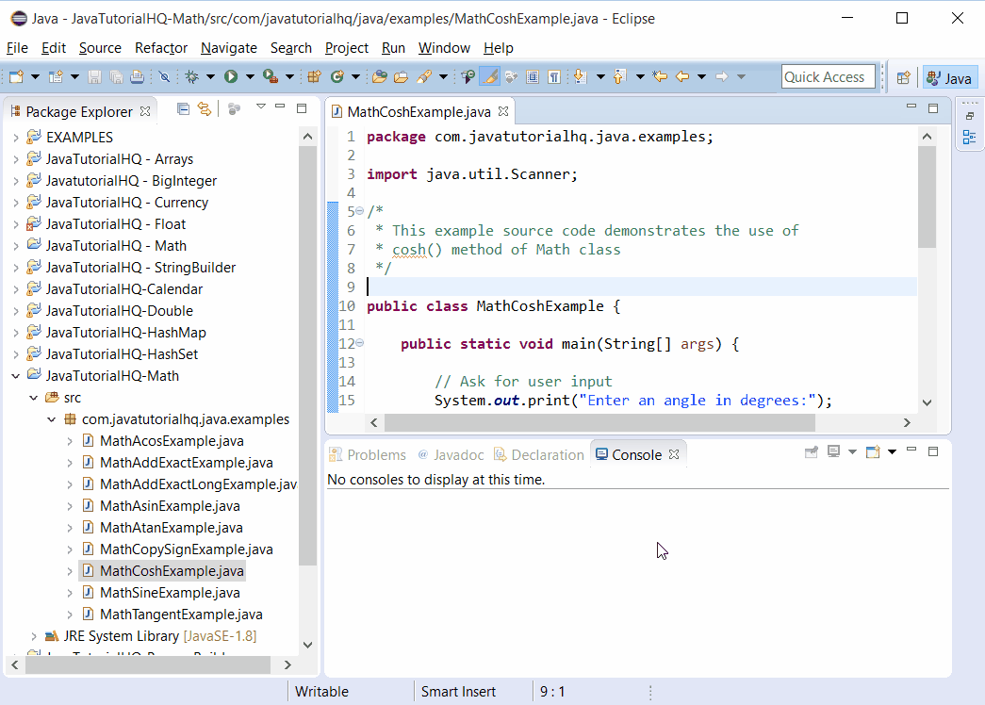Click the green Run button icon
This screenshot has height=705, width=985.
231,76
